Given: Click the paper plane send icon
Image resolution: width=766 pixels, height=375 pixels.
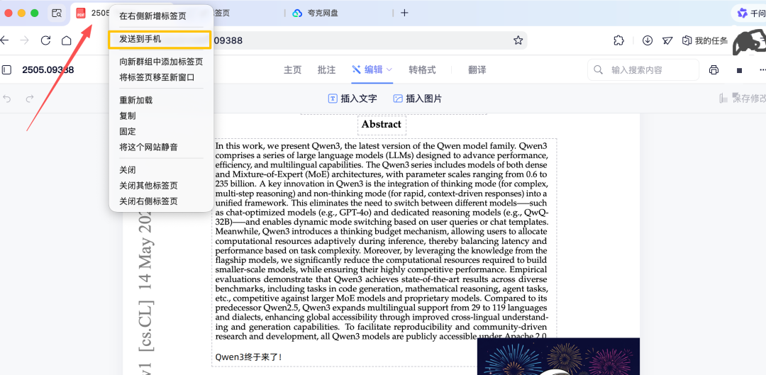Looking at the screenshot, I should (x=667, y=40).
